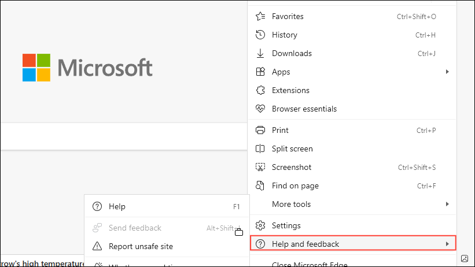The width and height of the screenshot is (475, 267).
Task: Click the Print printer icon
Action: pos(260,131)
